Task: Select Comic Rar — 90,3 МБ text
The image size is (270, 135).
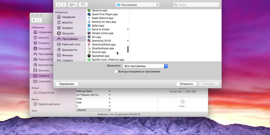Action: click(x=183, y=92)
